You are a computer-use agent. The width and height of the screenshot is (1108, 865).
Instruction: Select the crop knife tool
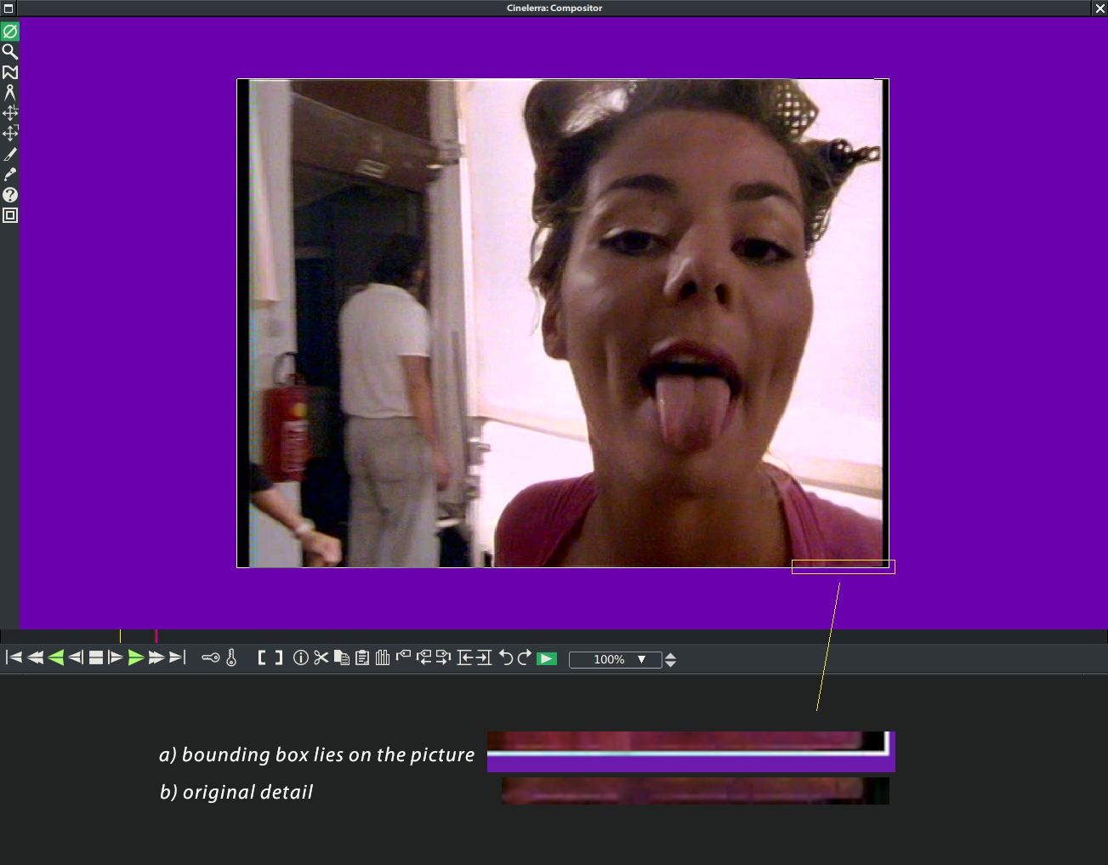(10, 154)
